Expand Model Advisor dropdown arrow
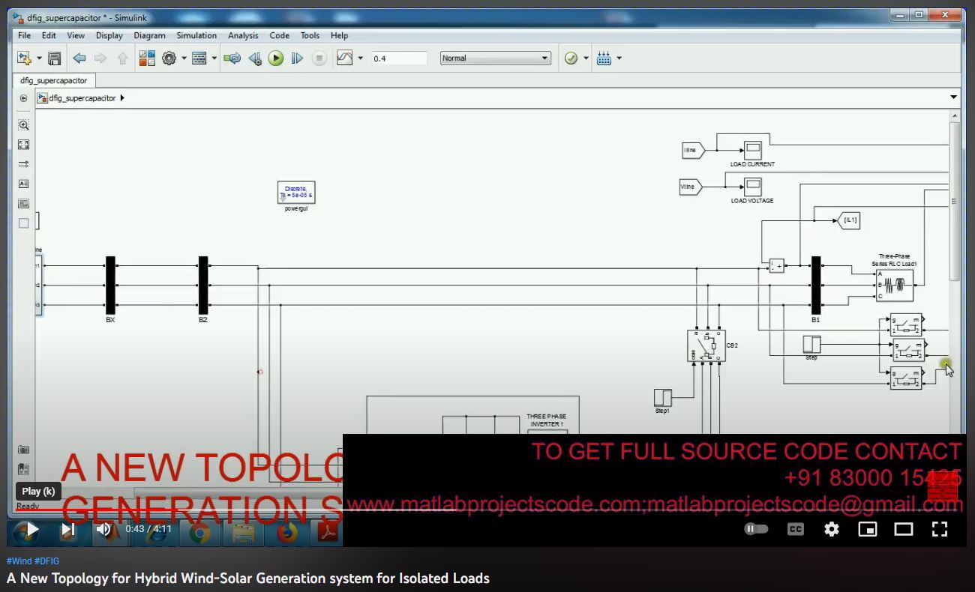 click(x=586, y=58)
